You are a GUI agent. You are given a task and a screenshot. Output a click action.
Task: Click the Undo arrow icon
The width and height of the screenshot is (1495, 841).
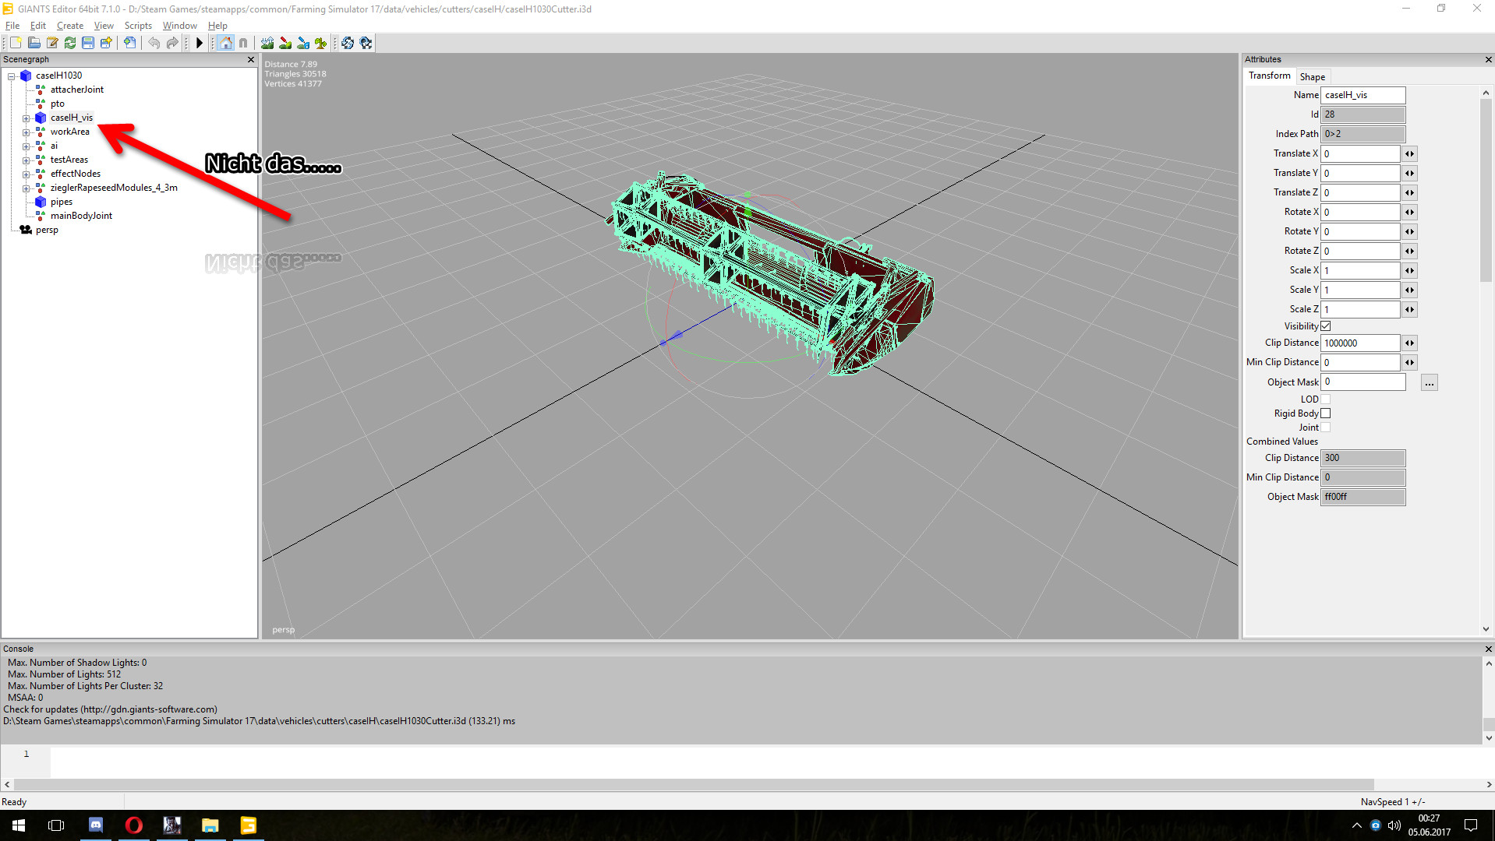(x=154, y=43)
